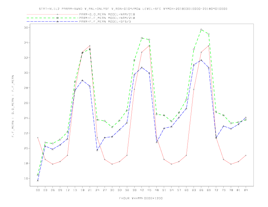This screenshot has height=207, width=268.
Task: Click the green circle peak marker at hour 42
Action: coord(142,38)
